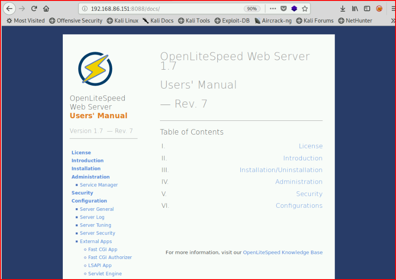This screenshot has width=396, height=280.
Task: Open Introduction in the sidebar navigation
Action: 87,160
